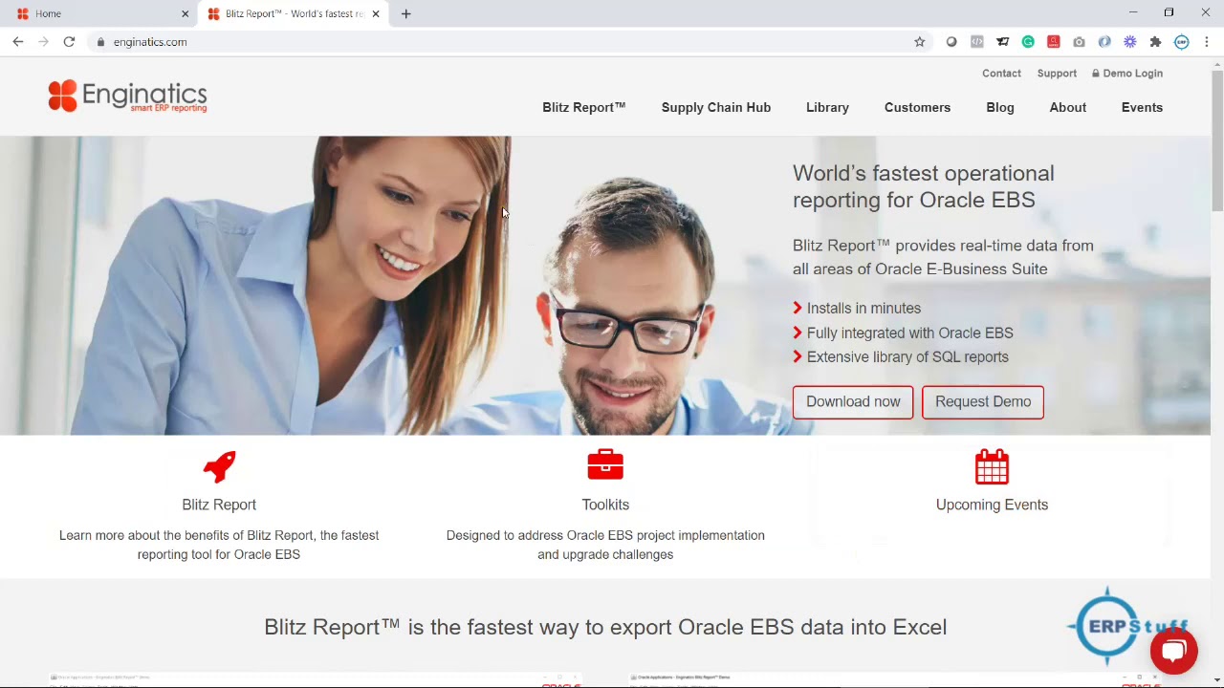This screenshot has height=688, width=1224.
Task: Click the camera screenshot extension icon
Action: tap(1079, 42)
